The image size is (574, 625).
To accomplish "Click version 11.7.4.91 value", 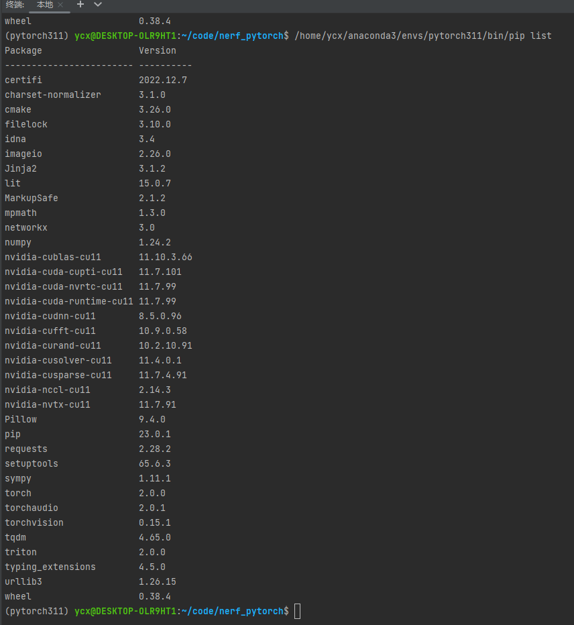I will coord(163,375).
